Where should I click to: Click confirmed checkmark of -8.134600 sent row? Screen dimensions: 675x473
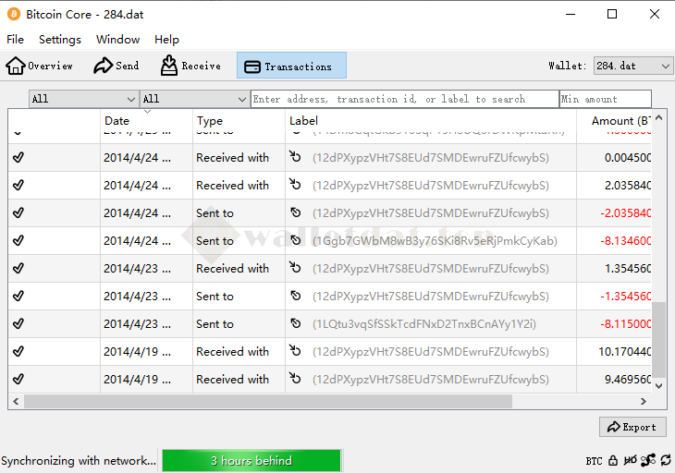click(x=18, y=241)
